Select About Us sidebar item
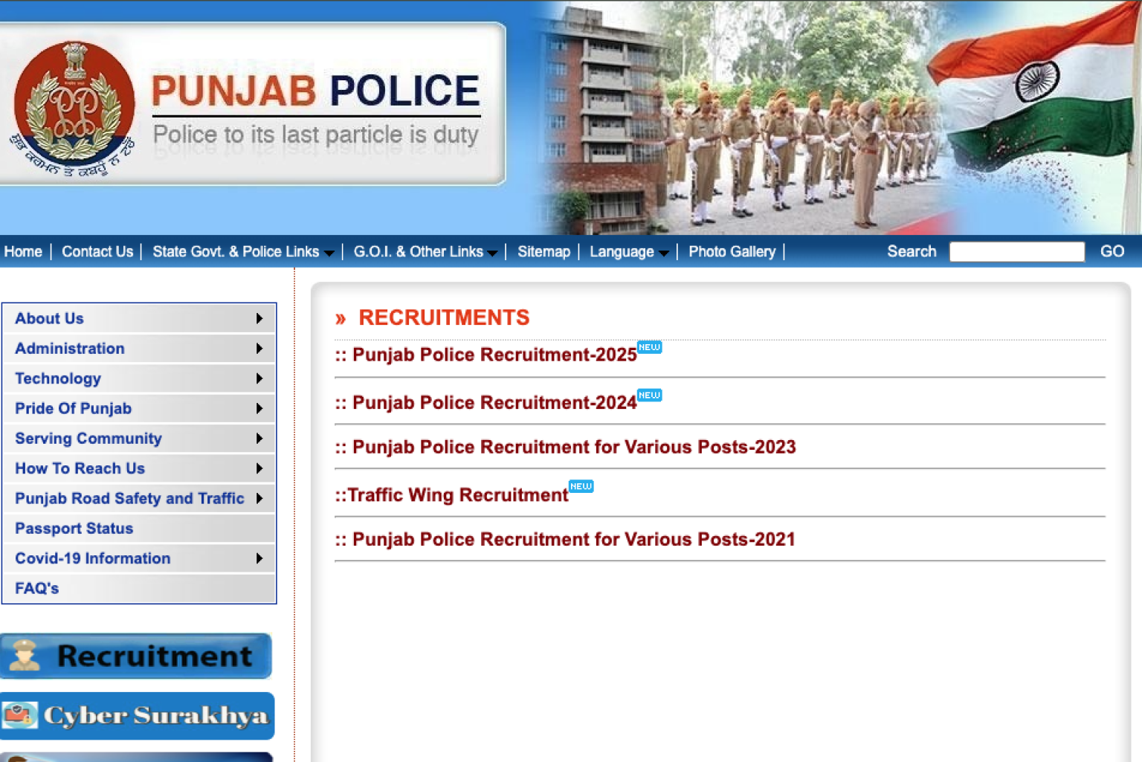 click(139, 318)
